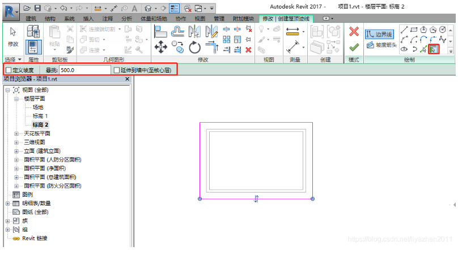The height and width of the screenshot is (255, 458).
Task: Select the Spline draw tool
Action: coord(443,39)
